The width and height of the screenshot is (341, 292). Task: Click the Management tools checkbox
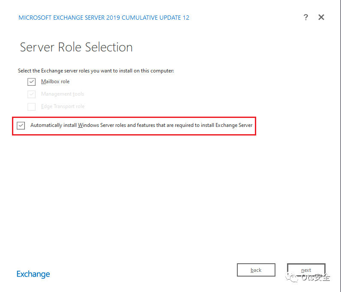pyautogui.click(x=32, y=94)
